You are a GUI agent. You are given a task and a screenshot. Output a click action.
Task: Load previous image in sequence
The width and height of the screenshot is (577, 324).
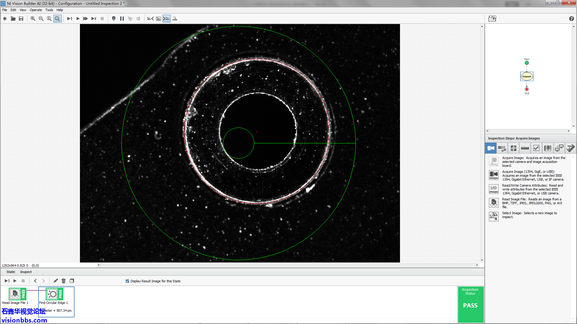[150, 19]
